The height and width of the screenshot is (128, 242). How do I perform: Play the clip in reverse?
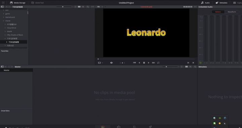(x=139, y=63)
